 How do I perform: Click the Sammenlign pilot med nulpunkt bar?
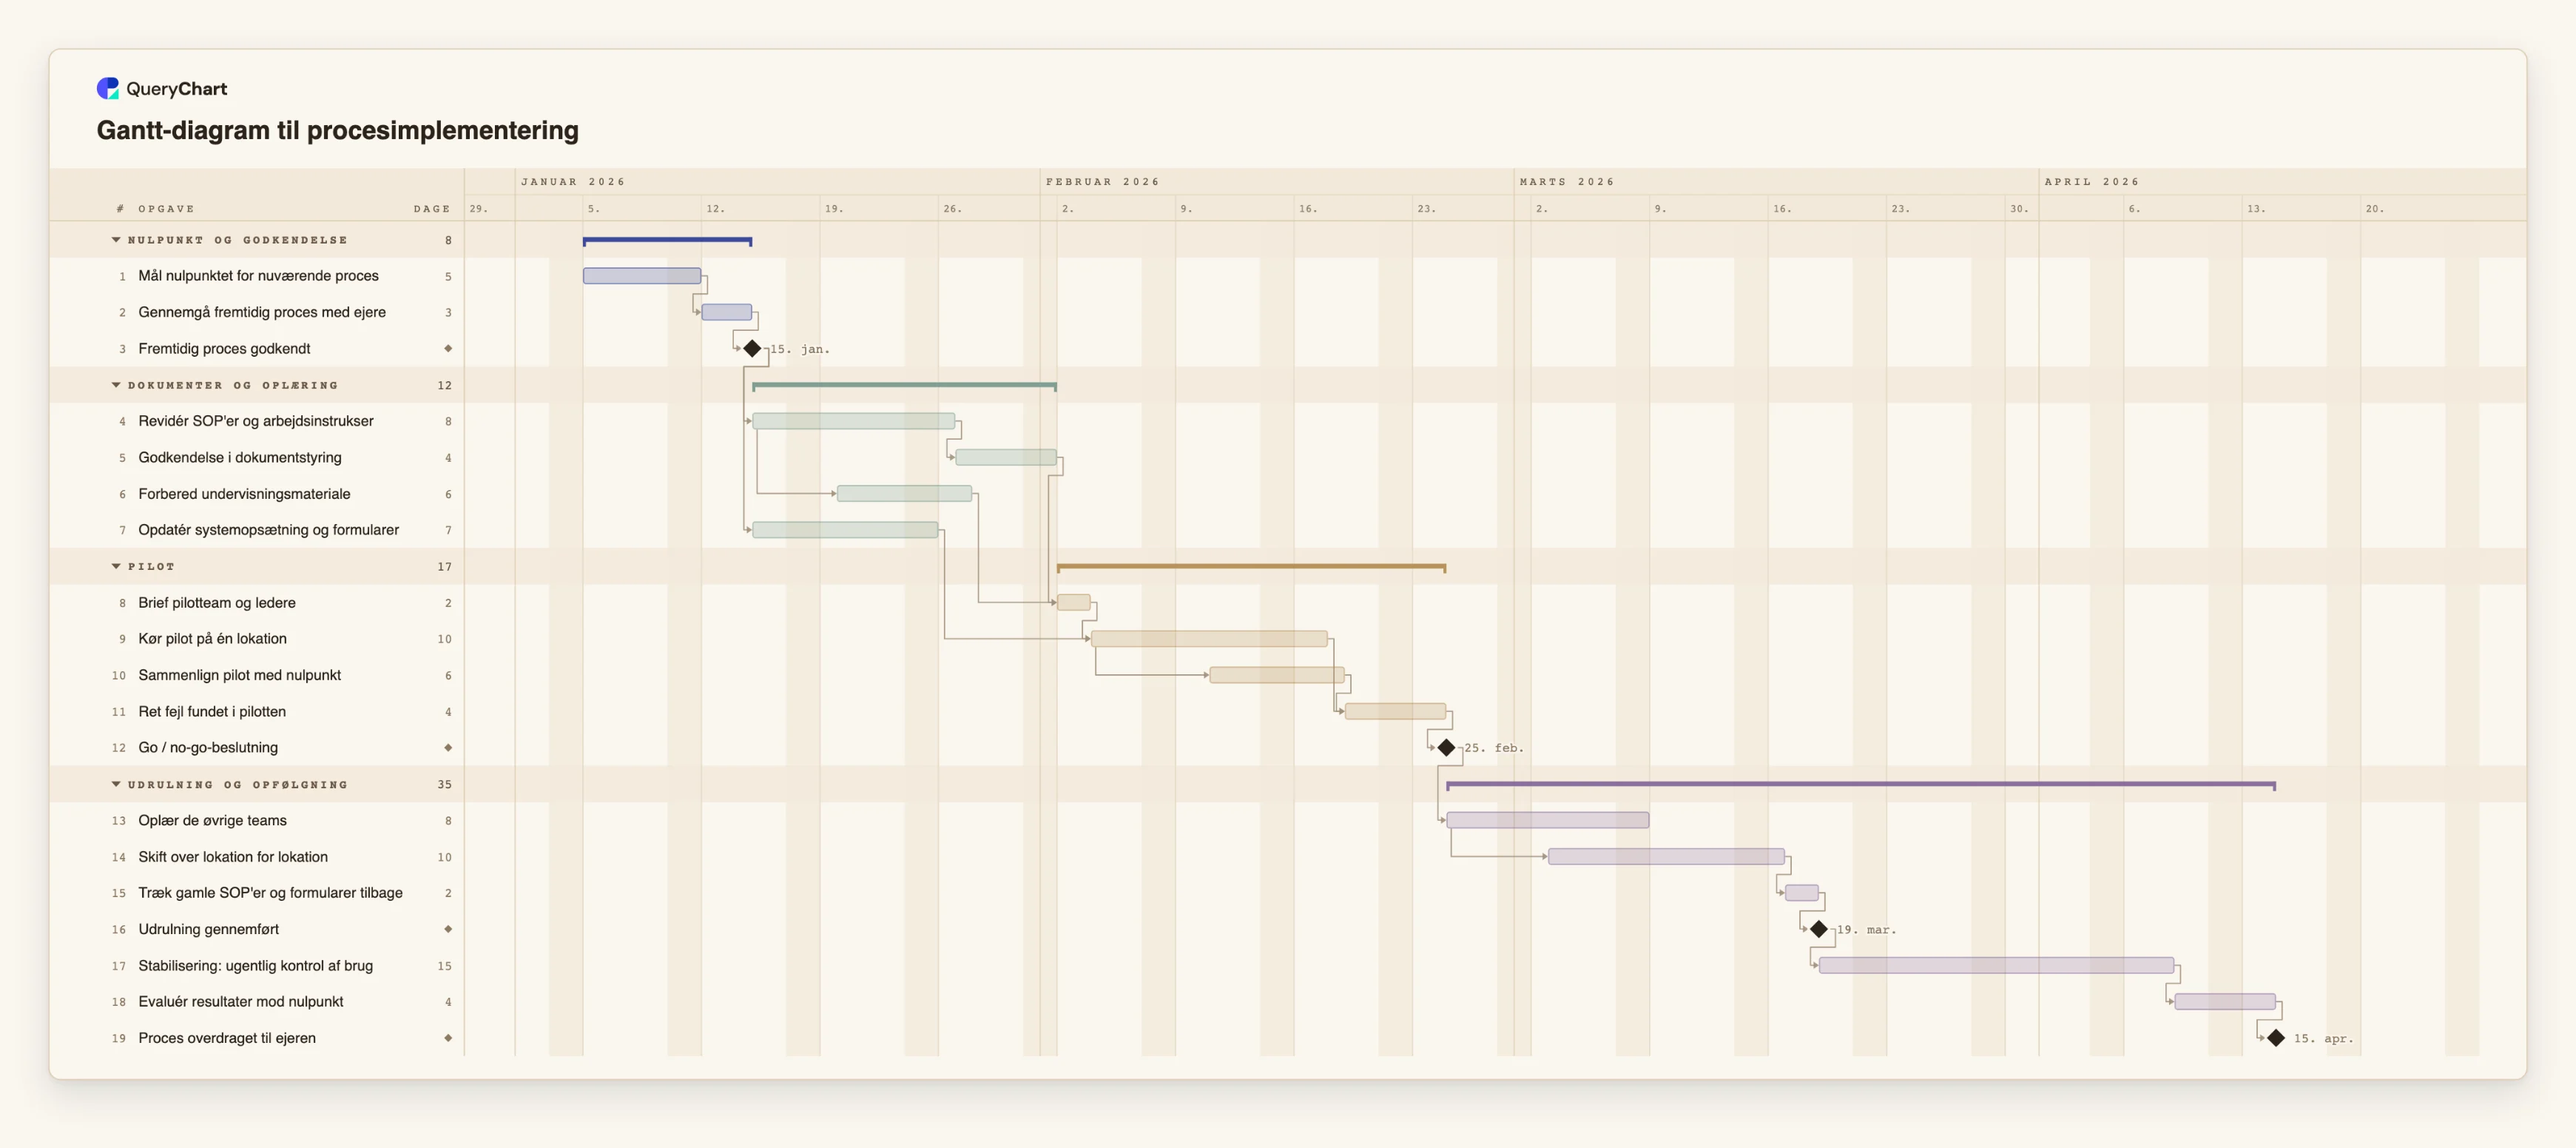point(1277,676)
